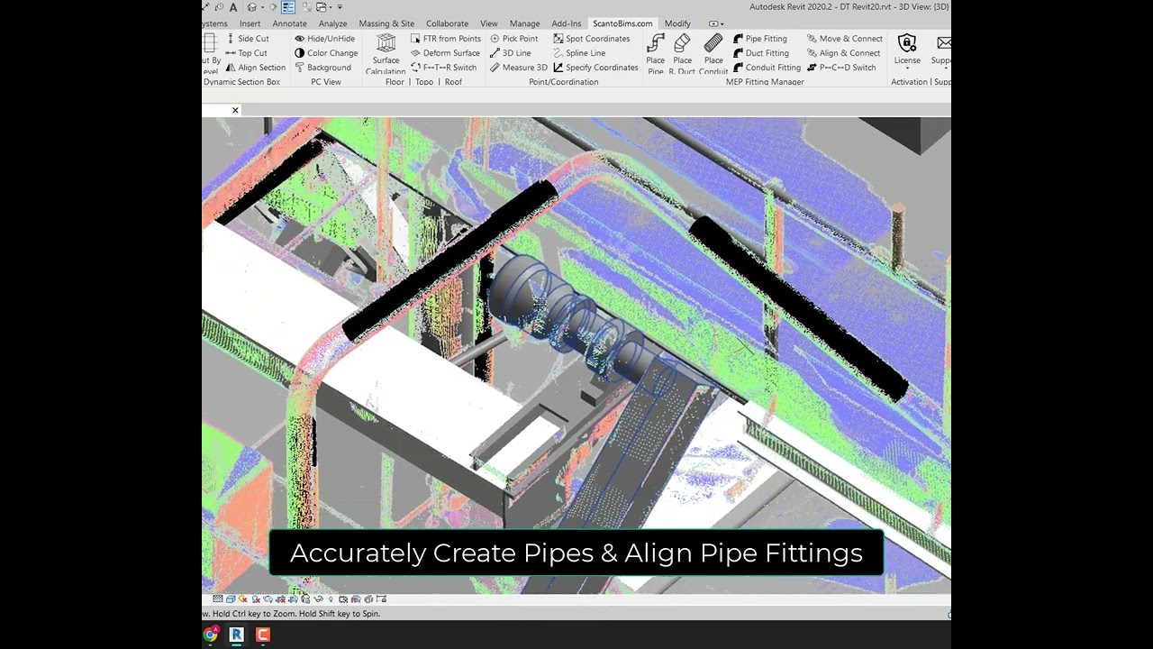Image resolution: width=1153 pixels, height=649 pixels.
Task: Open the Color Change tool
Action: (x=326, y=53)
